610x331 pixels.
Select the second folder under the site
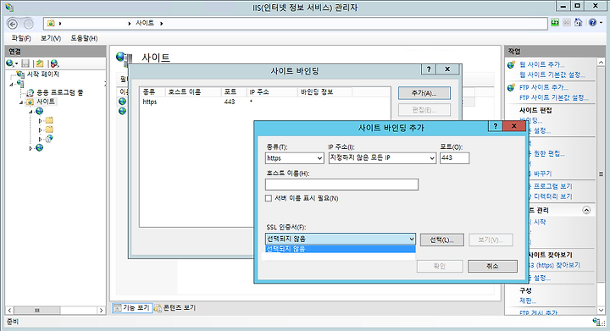49,130
